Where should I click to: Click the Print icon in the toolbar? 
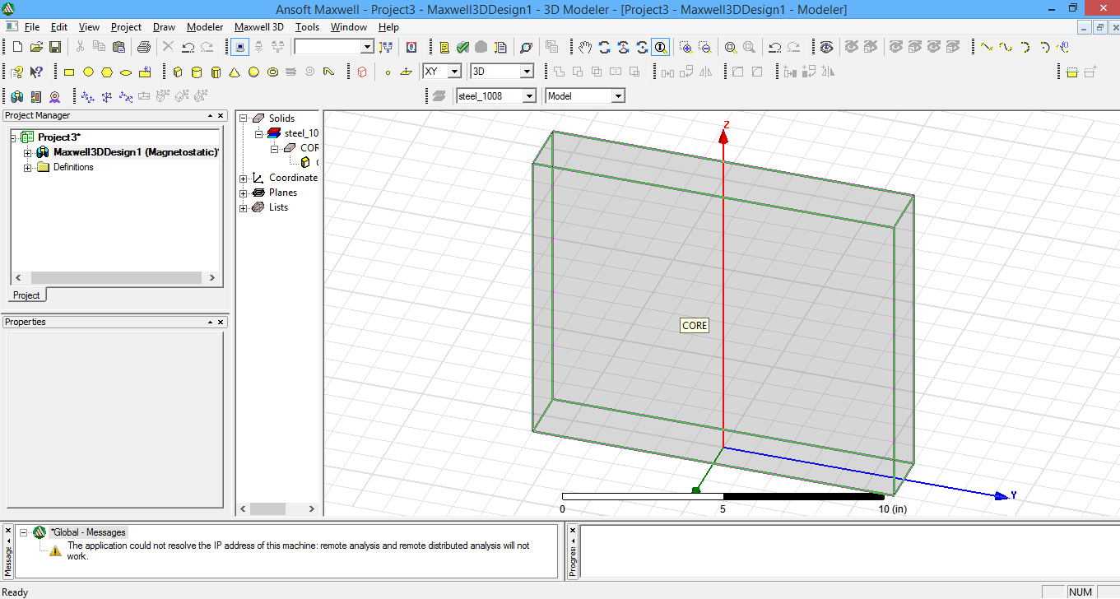(144, 47)
